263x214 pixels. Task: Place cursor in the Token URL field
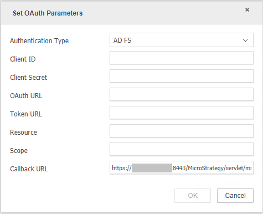tap(182, 113)
